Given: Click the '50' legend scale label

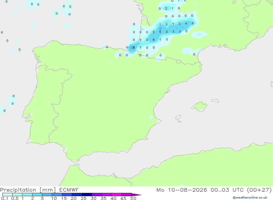Looking at the screenshot, I should tap(133, 198).
